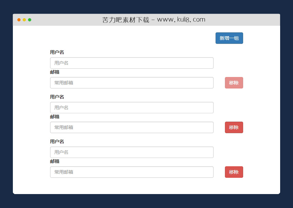Click the green window control dot

click(x=30, y=20)
